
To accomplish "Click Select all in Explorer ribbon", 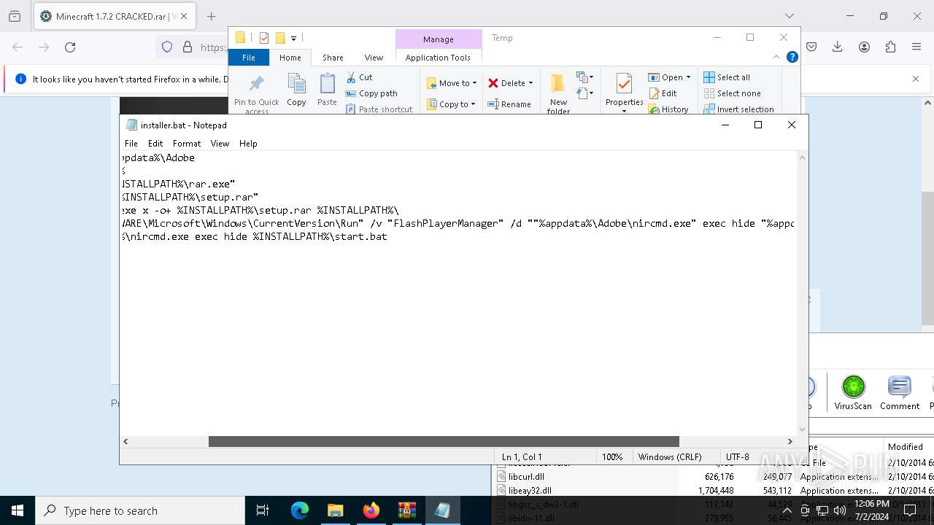I will click(x=727, y=77).
